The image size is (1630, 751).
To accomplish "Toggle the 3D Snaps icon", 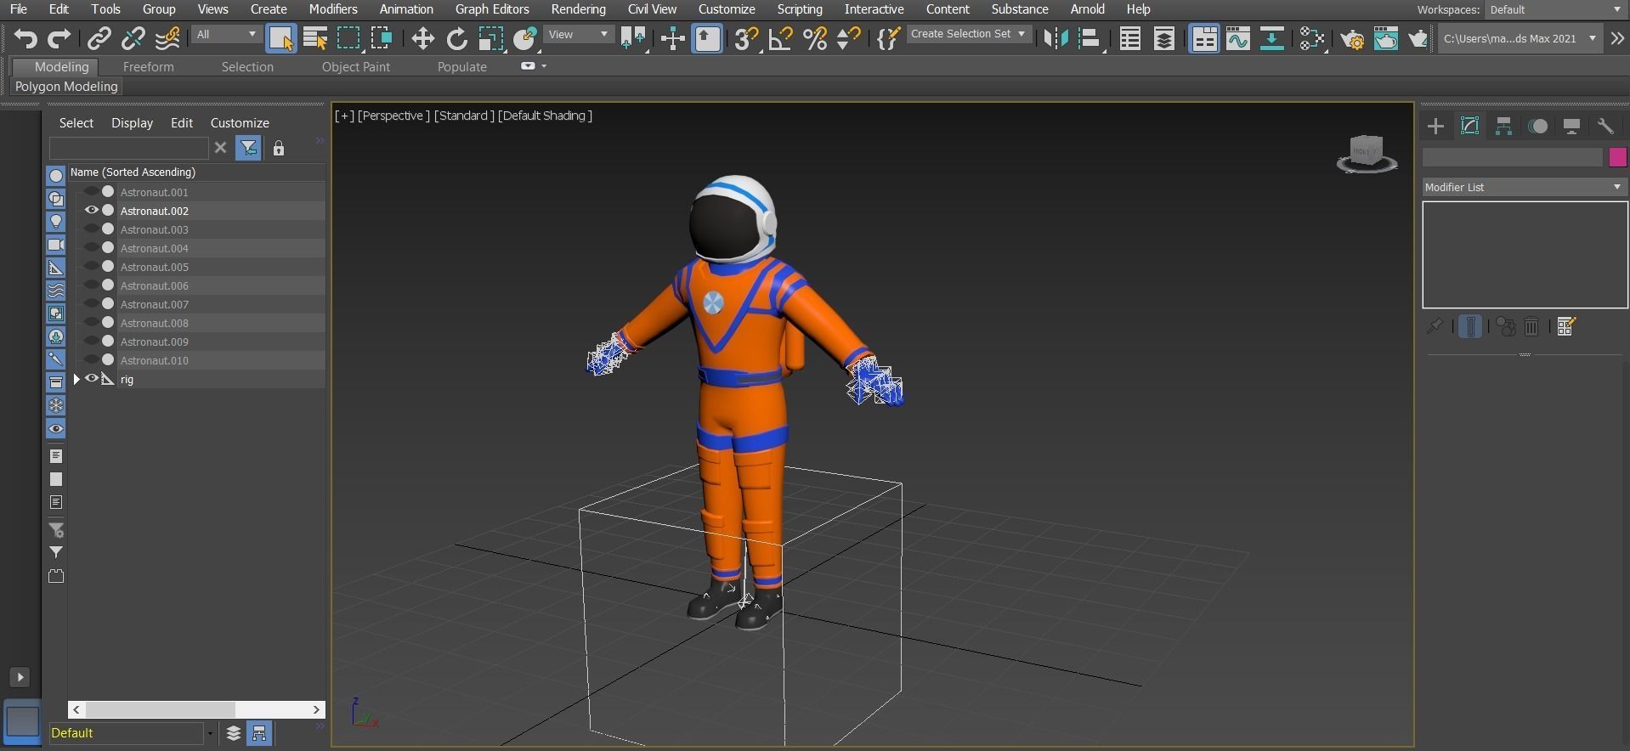I will click(745, 39).
